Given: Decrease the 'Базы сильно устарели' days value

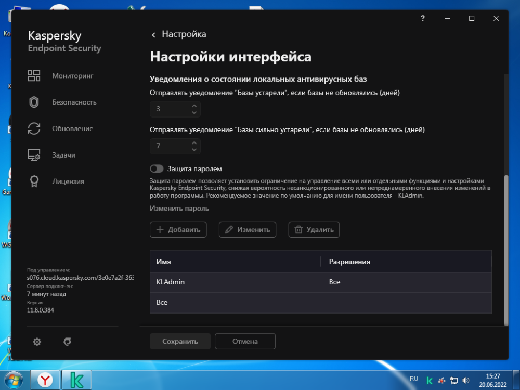Looking at the screenshot, I should 194,150.
